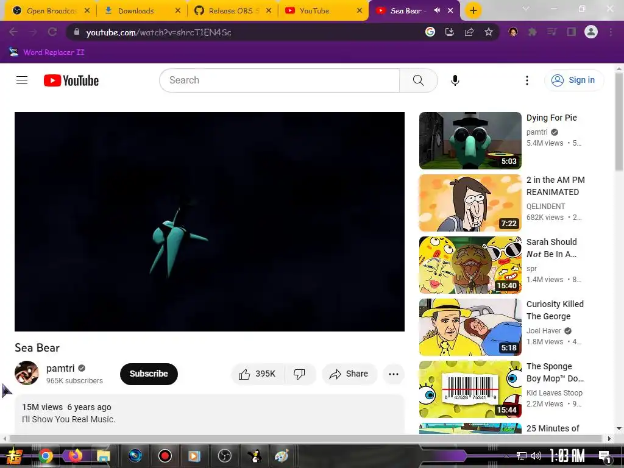Mute the Sea Bear tab audio
624x468 pixels.
coord(437,10)
